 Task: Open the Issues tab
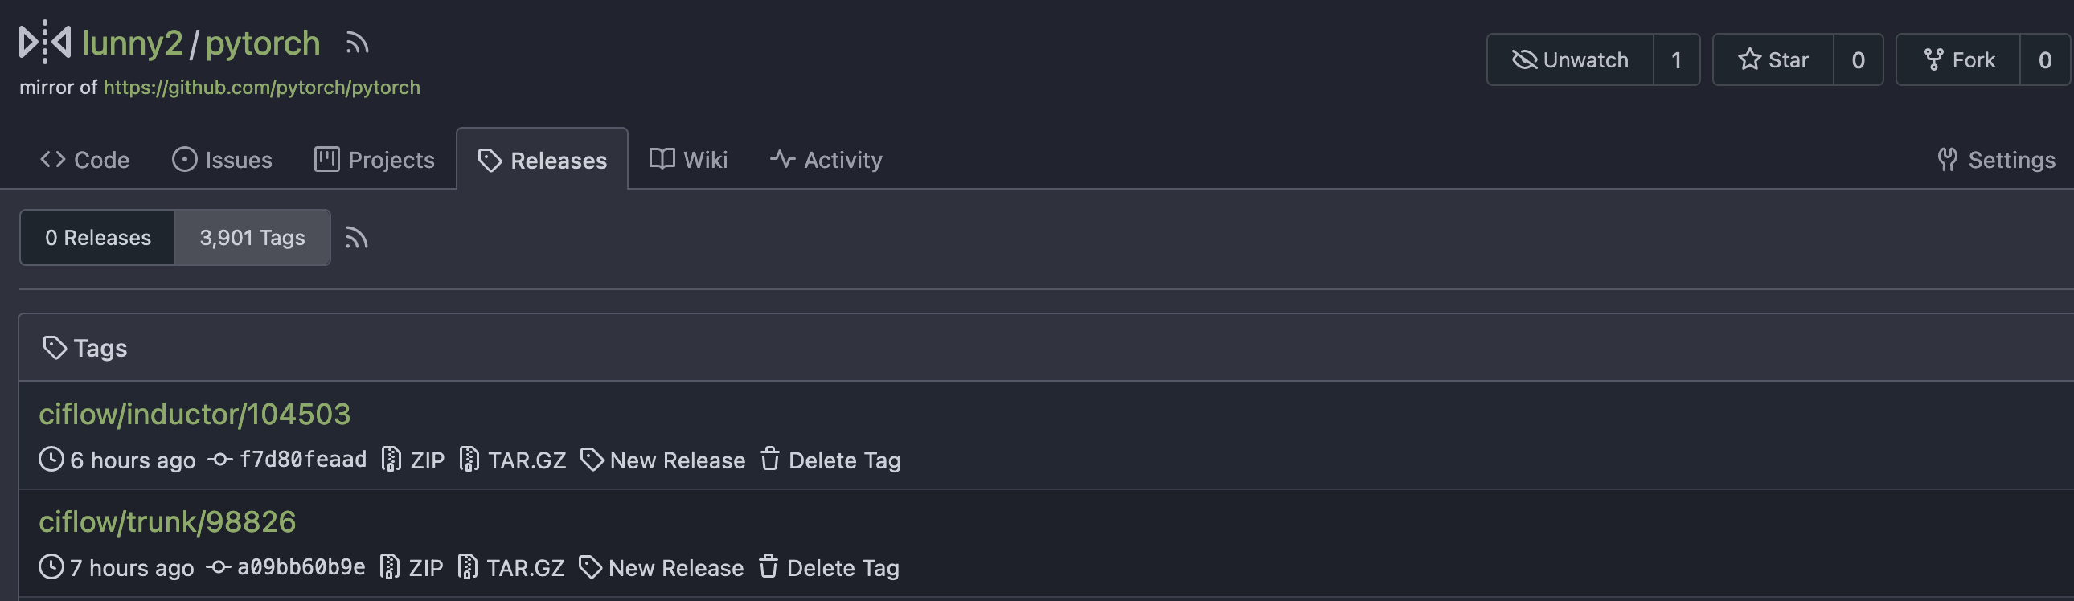(222, 159)
